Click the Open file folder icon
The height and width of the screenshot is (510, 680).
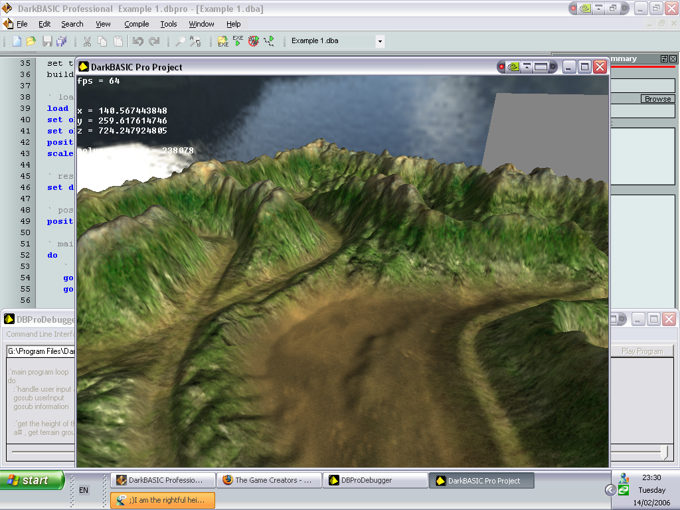[x=31, y=41]
